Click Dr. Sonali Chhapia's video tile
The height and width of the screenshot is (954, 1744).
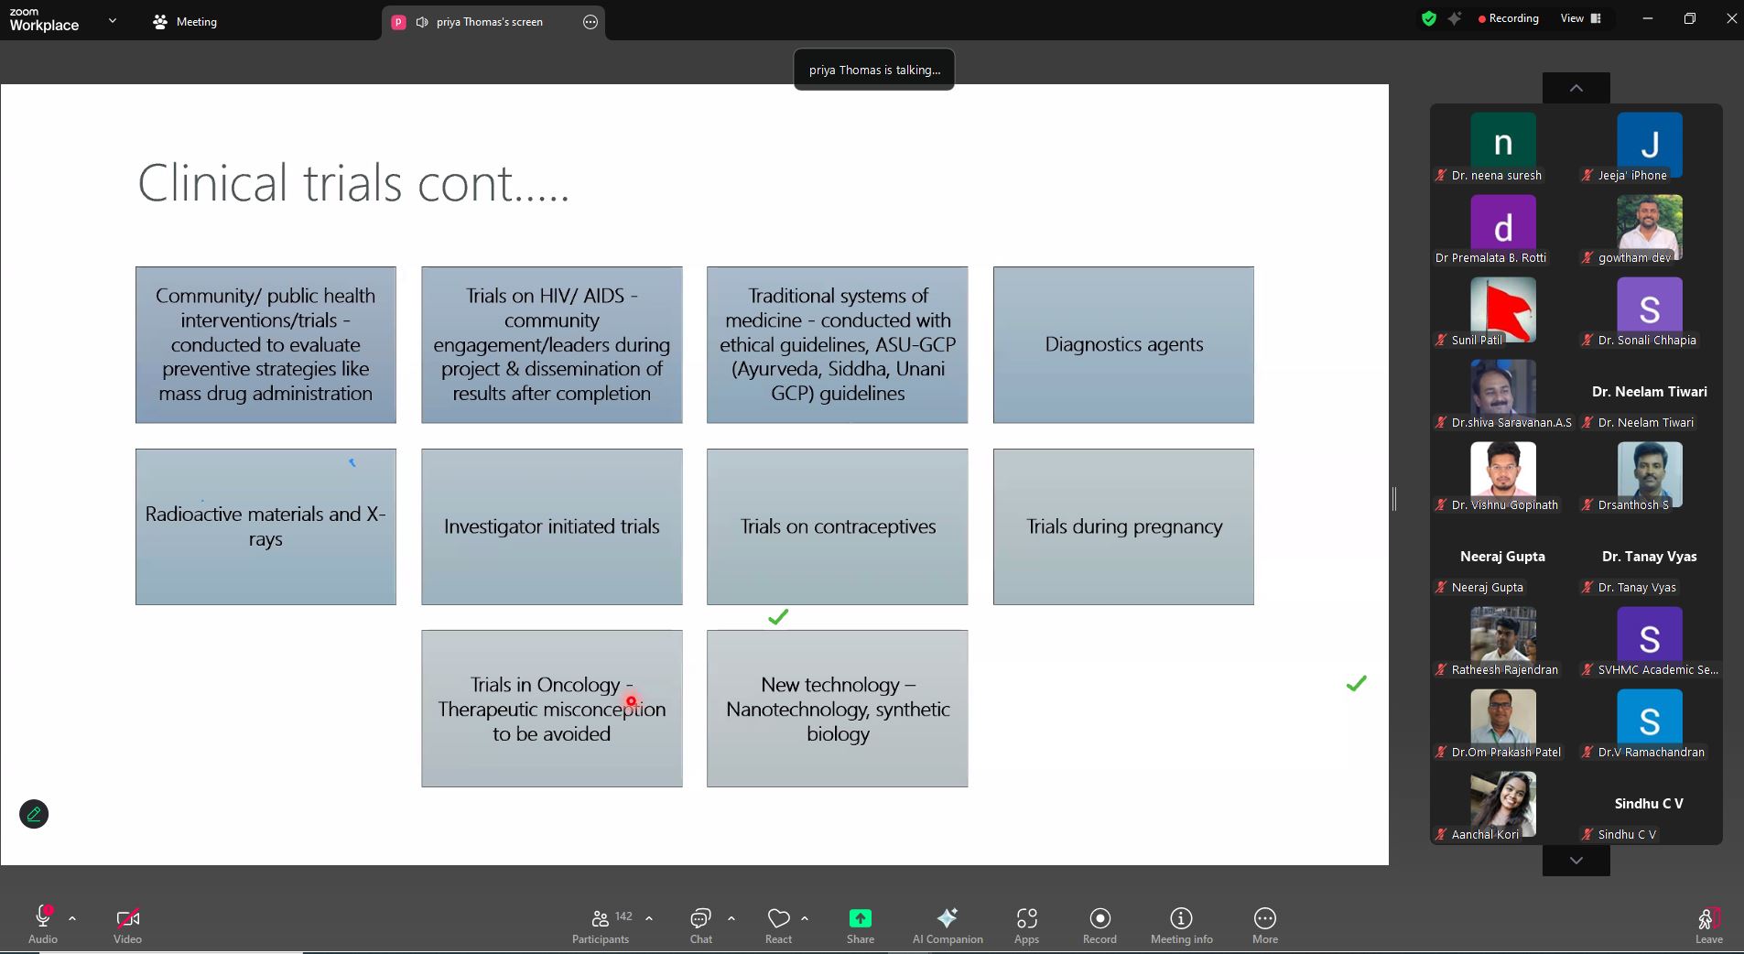(1649, 312)
